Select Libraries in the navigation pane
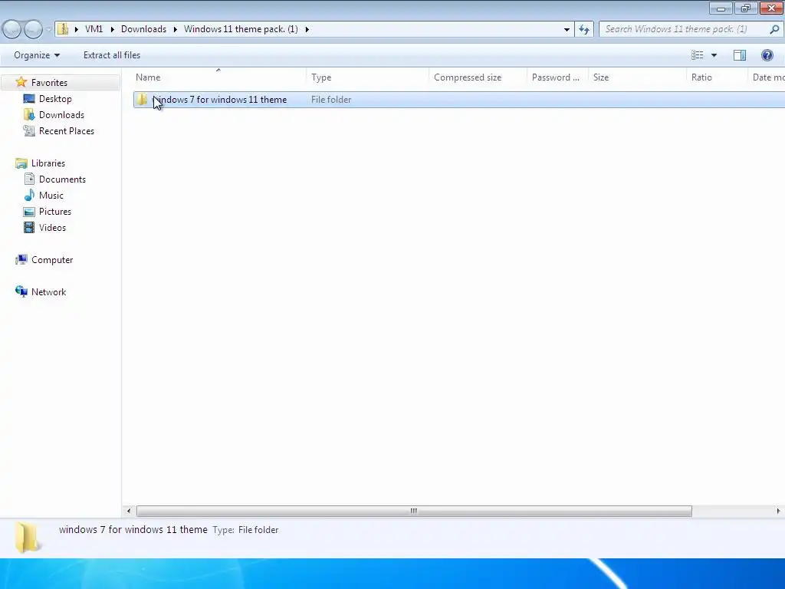The image size is (785, 589). click(x=48, y=163)
